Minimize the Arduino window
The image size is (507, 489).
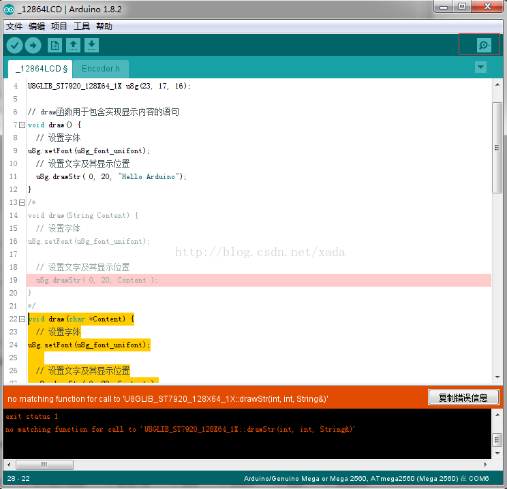(x=444, y=6)
